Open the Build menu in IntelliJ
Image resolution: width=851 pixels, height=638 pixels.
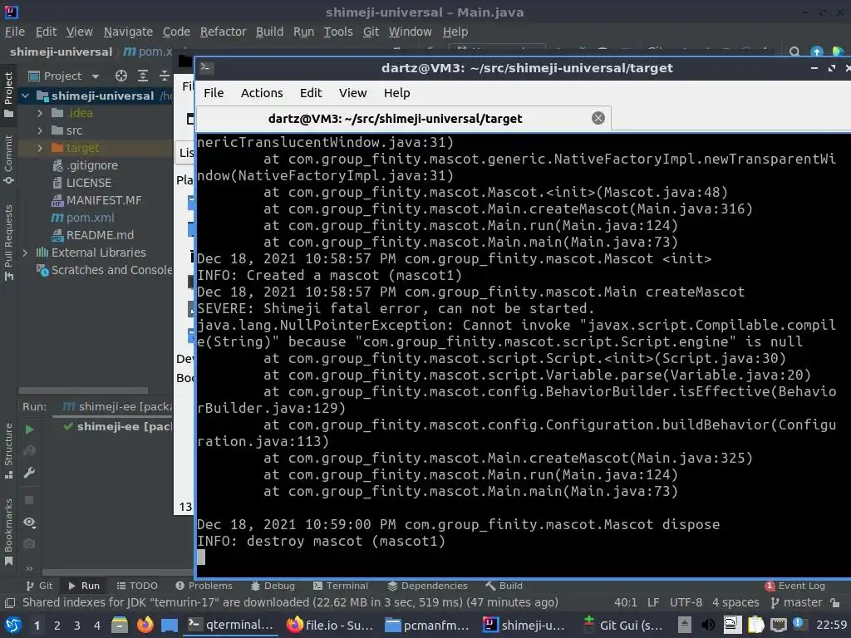click(270, 32)
